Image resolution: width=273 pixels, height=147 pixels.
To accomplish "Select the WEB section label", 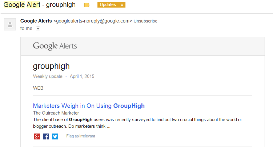I will coord(38,88).
